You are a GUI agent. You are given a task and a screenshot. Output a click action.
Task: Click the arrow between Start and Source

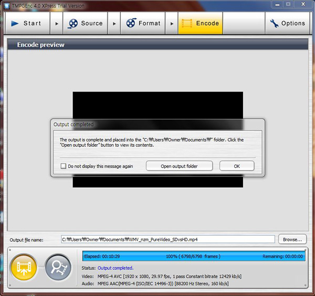pyautogui.click(x=57, y=24)
